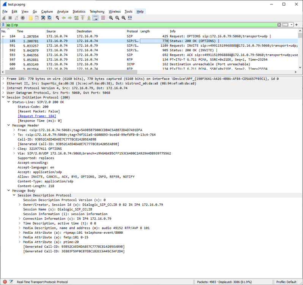Click the Find packet magnifier icon
This screenshot has width=303, height=285.
point(57,18)
